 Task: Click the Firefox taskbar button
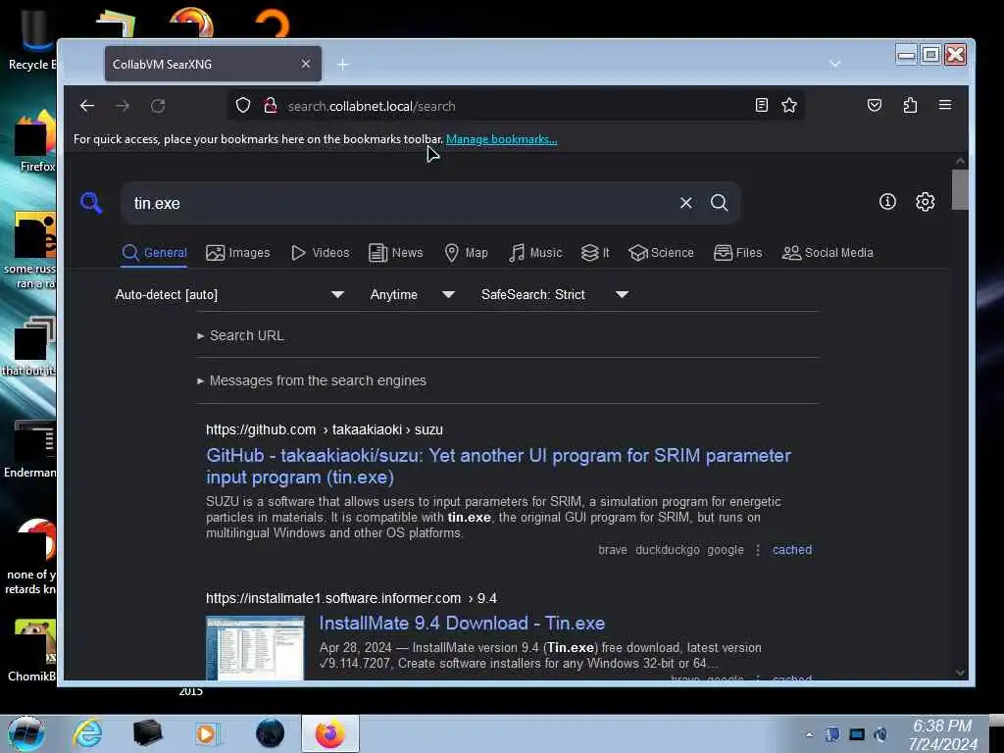(x=330, y=733)
